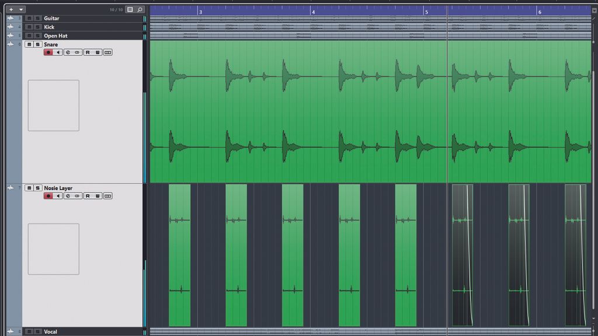The height and width of the screenshot is (336, 598).
Task: Open Channel Settings for the Snare track
Action: pos(68,52)
